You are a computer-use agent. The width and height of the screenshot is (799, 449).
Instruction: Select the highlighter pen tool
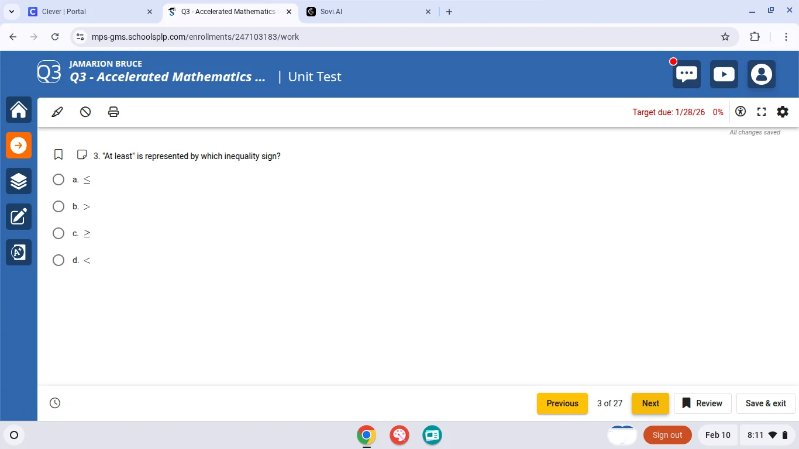tap(57, 112)
